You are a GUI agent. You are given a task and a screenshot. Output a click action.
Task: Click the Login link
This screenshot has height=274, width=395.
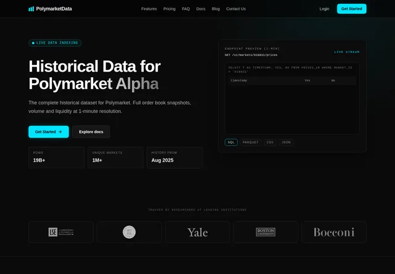(324, 9)
